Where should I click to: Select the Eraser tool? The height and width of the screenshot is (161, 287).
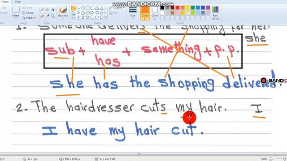coord(42,16)
